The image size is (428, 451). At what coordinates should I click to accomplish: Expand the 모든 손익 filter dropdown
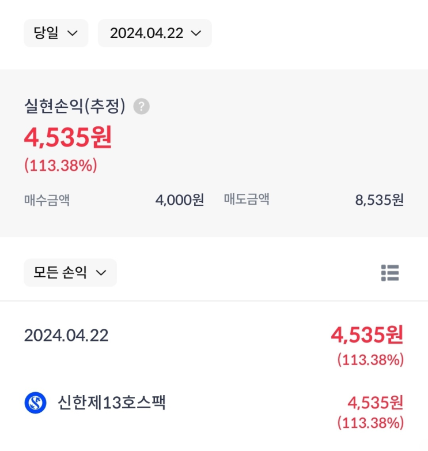[x=70, y=272]
